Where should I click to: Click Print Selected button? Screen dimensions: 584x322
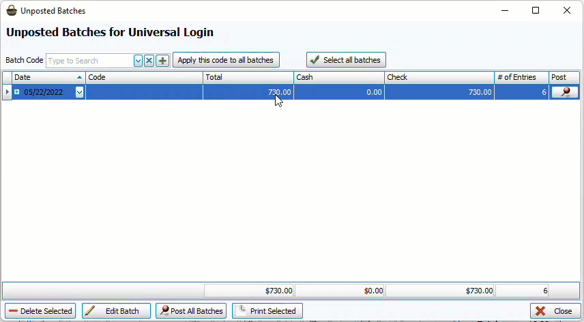267,311
